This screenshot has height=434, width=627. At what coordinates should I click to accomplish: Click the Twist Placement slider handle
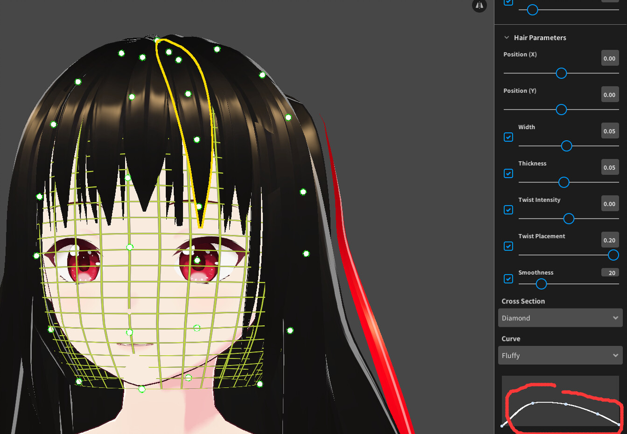(613, 255)
